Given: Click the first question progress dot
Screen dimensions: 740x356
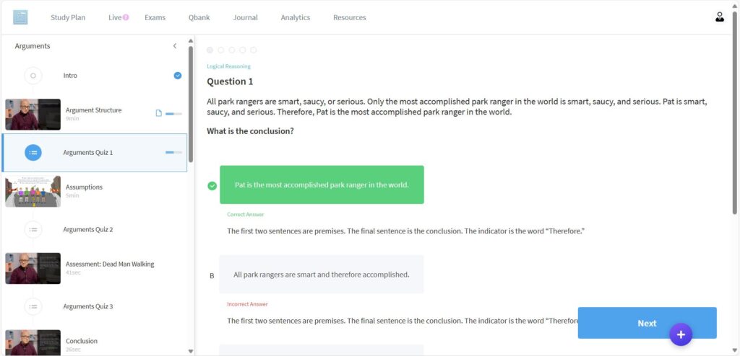Looking at the screenshot, I should pos(210,50).
